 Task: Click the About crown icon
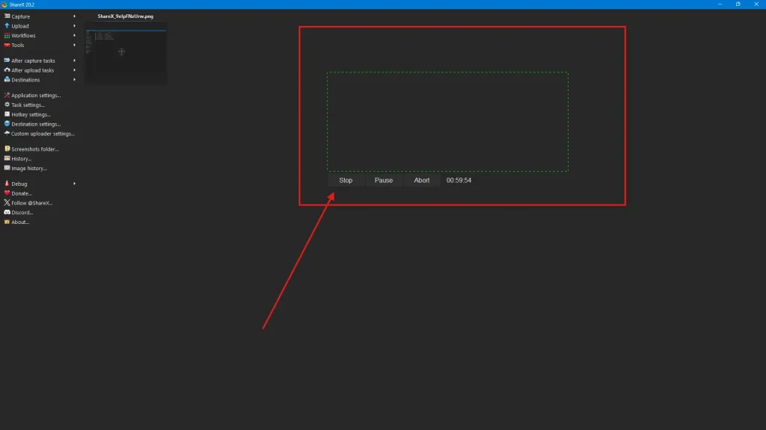click(x=7, y=222)
